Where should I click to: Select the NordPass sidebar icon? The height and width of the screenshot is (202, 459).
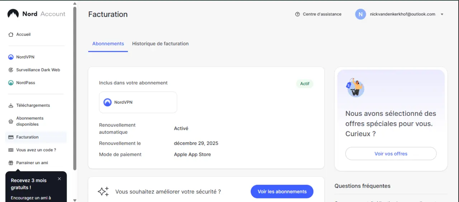point(11,83)
